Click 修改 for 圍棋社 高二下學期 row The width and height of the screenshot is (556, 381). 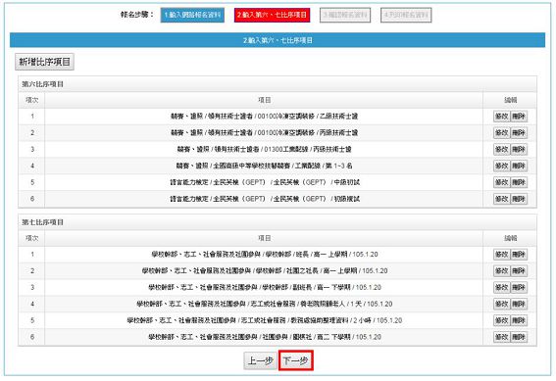click(x=501, y=337)
